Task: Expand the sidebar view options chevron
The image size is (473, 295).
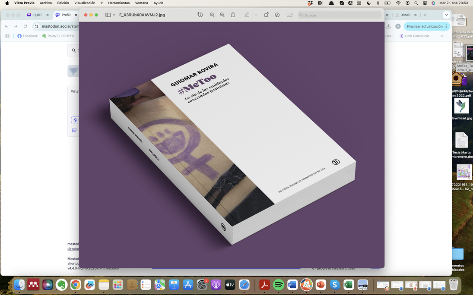Action: pyautogui.click(x=114, y=15)
